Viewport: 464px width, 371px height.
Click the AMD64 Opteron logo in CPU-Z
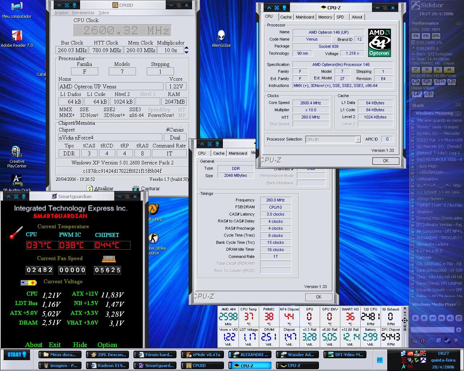(379, 42)
